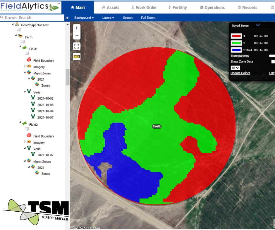Collapse the Field1 tree node
This screenshot has width=275, height=230.
[x=20, y=46]
